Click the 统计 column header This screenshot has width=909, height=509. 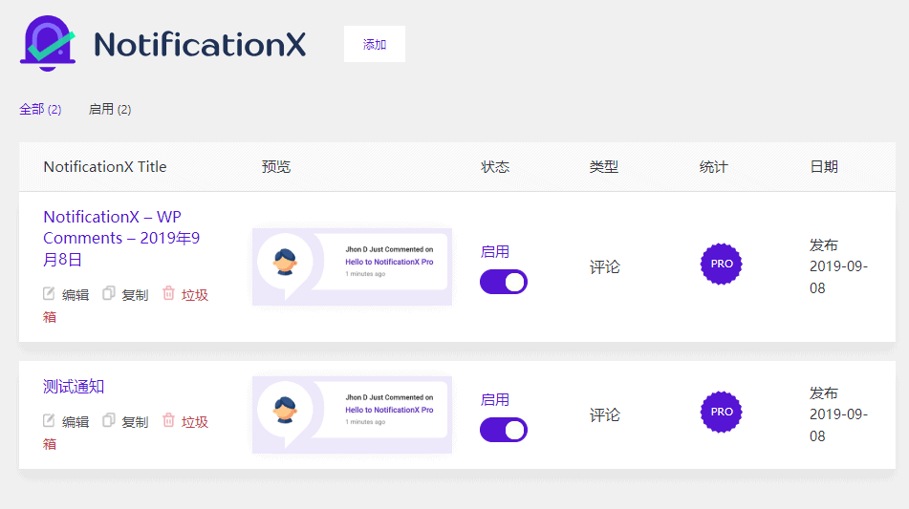(714, 167)
